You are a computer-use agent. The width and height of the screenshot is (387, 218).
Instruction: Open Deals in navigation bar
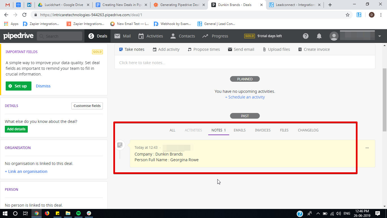(x=98, y=36)
